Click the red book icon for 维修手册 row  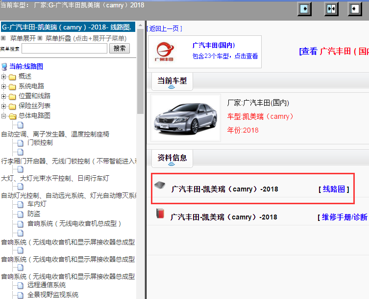pos(160,213)
